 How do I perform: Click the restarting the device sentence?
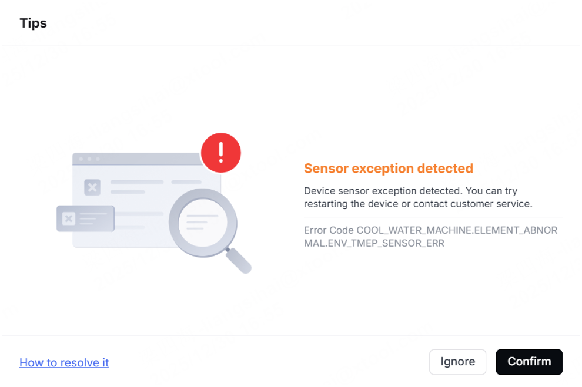click(x=418, y=204)
